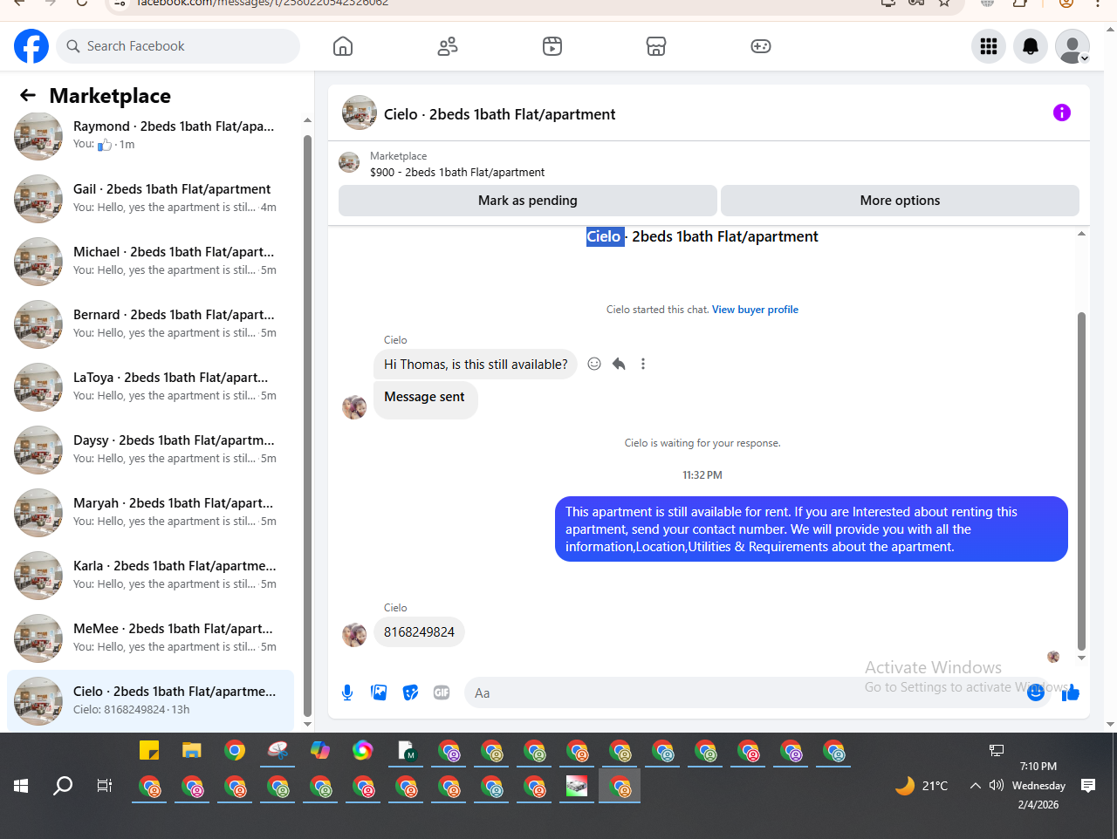
Task: Open the Windows notification center icon
Action: (1088, 786)
